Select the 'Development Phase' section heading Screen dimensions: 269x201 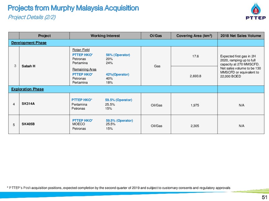pyautogui.click(x=29, y=43)
